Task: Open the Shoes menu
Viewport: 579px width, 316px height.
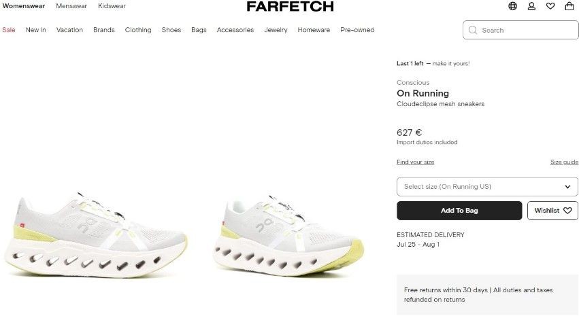Action: 171,30
